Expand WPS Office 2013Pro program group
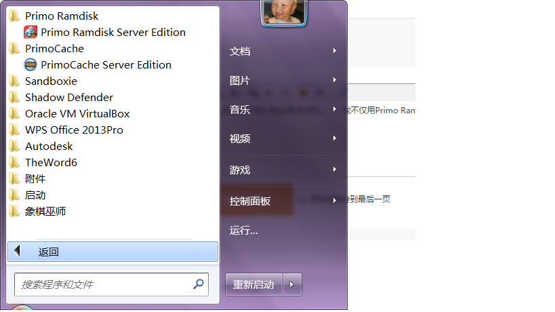The image size is (555, 312). click(74, 130)
